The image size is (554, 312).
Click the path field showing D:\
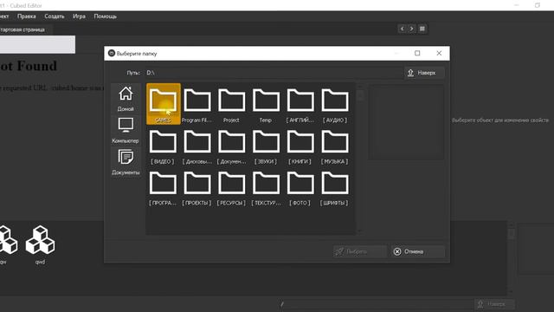[274, 73]
